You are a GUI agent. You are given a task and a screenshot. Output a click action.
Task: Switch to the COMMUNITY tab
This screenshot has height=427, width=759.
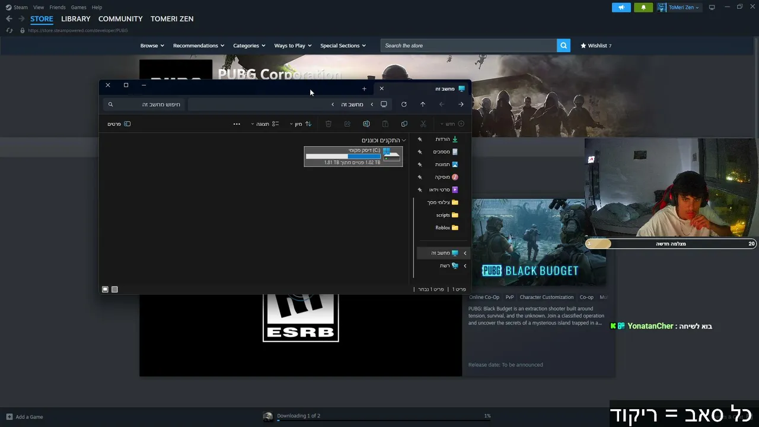point(120,19)
